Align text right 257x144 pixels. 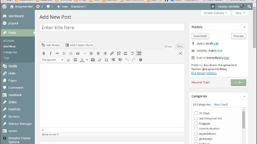(105, 53)
